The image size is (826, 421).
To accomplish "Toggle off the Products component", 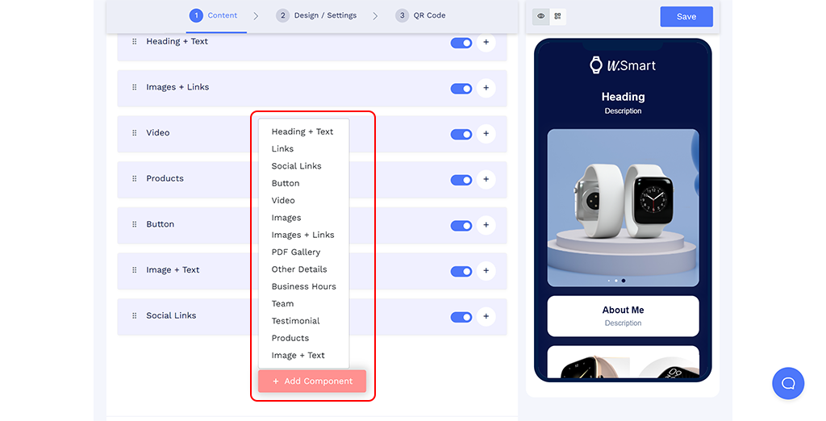I will pos(461,180).
